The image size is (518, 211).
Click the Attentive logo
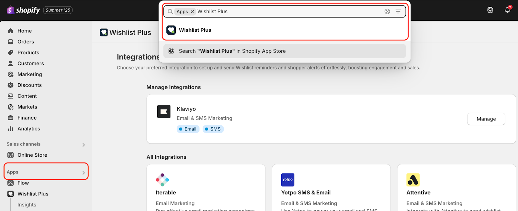click(413, 180)
